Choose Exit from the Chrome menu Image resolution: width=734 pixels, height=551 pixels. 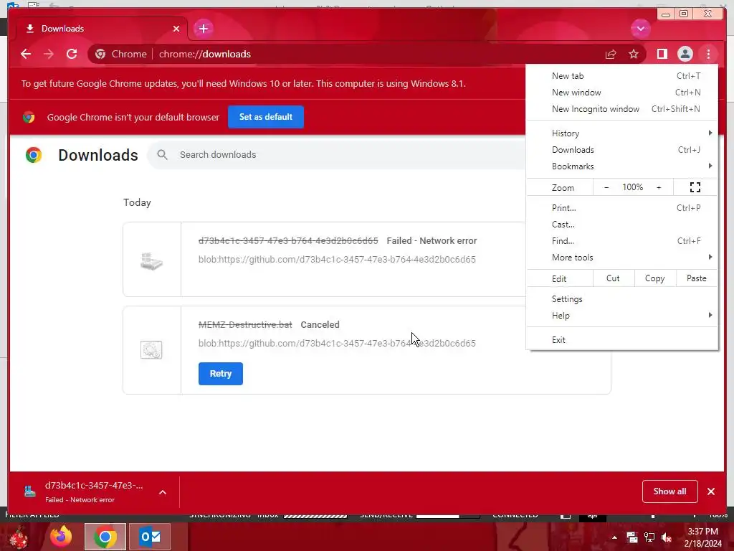[x=622, y=340]
